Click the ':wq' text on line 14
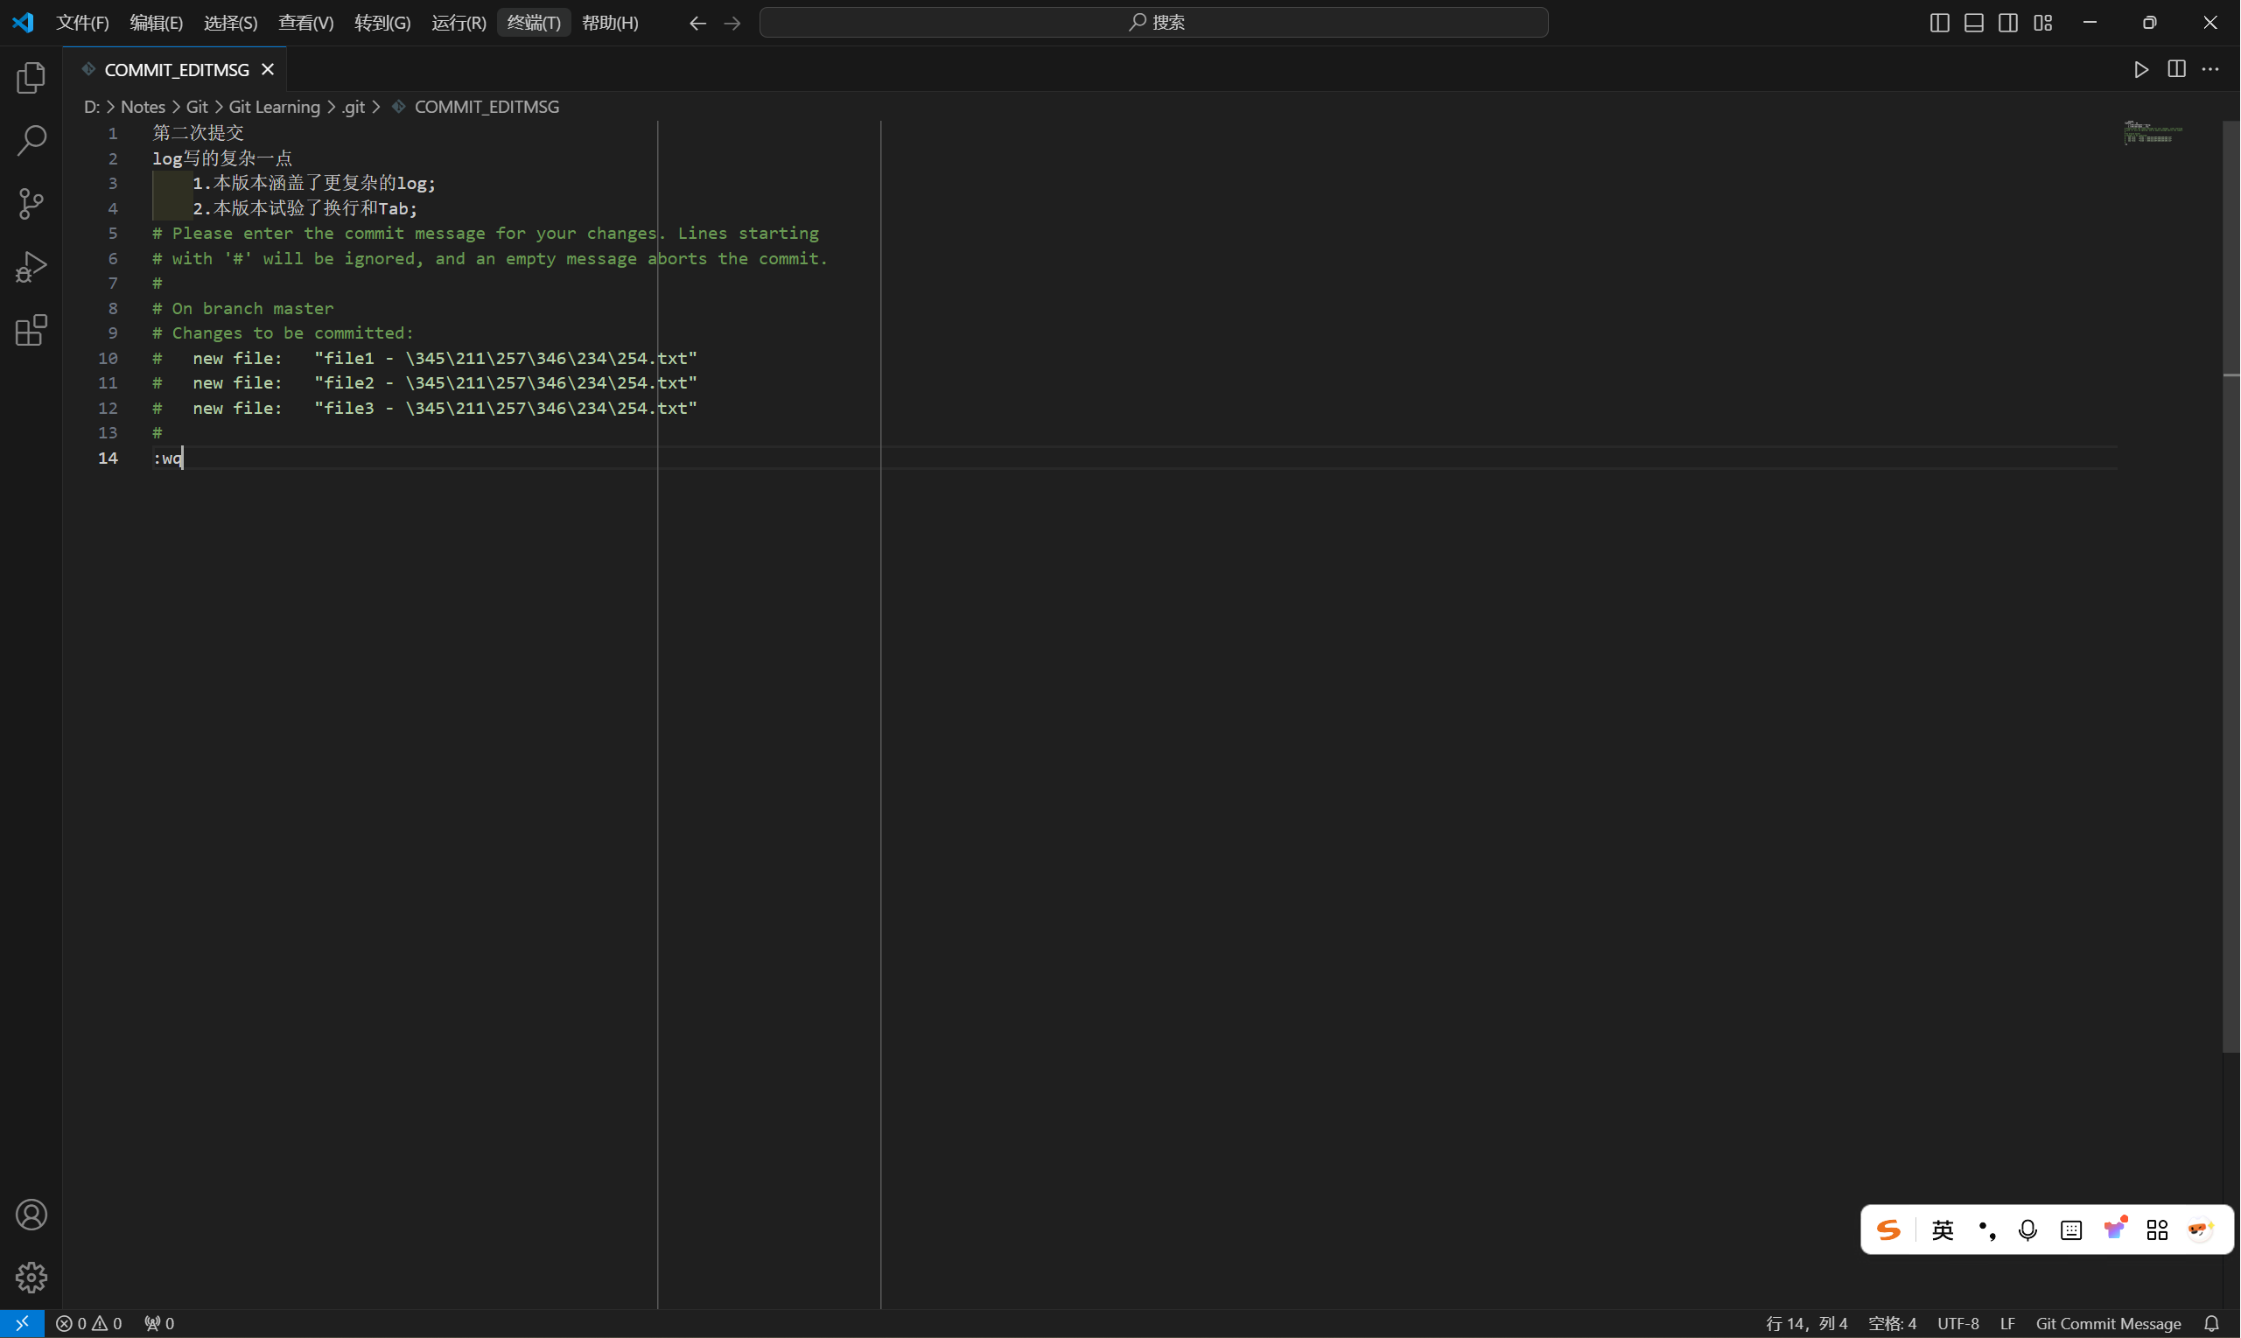The width and height of the screenshot is (2241, 1338). 168,458
